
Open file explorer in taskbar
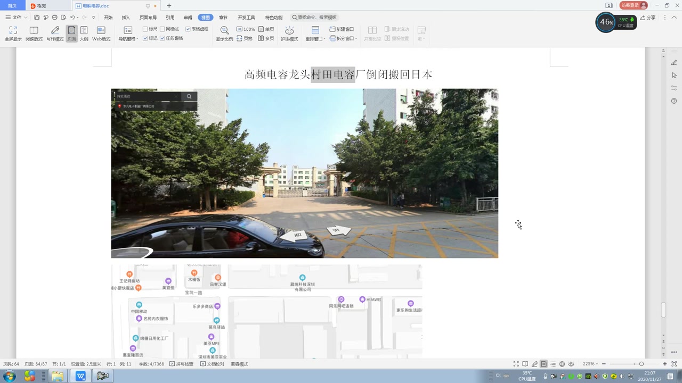58,376
